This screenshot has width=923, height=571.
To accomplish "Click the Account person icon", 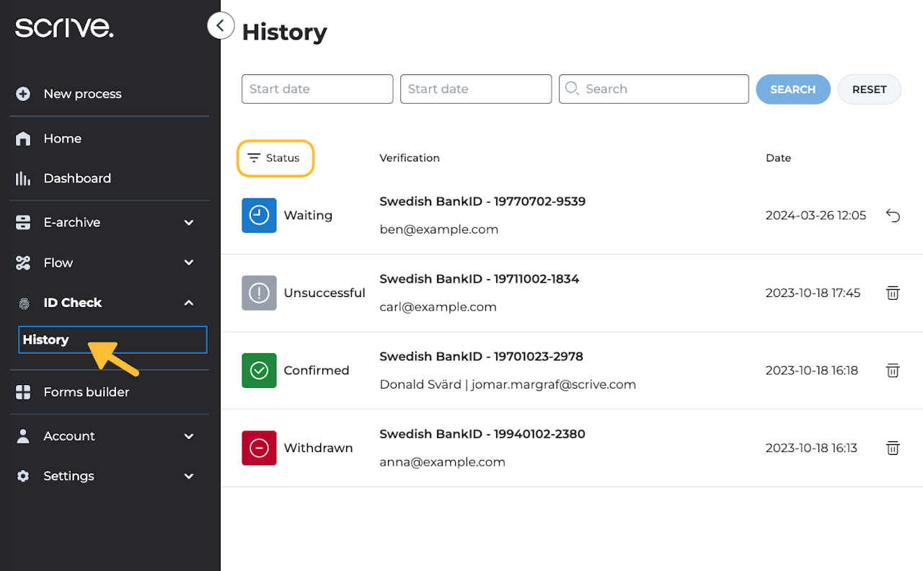I will click(x=23, y=436).
